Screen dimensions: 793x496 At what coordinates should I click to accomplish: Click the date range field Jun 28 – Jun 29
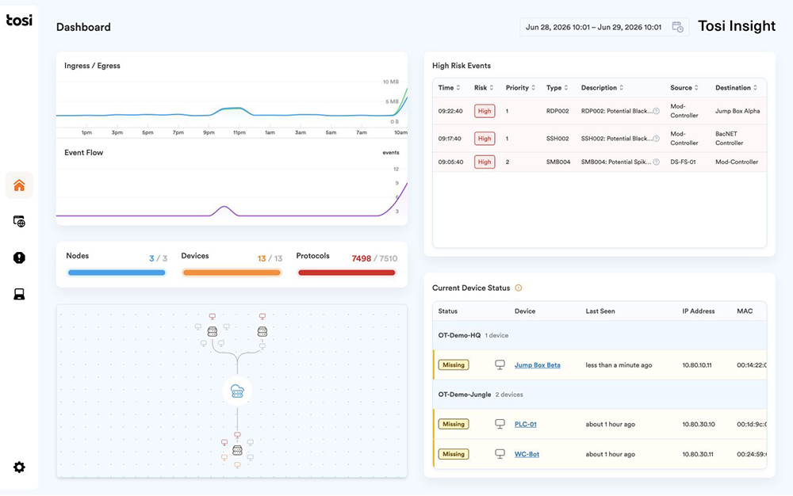pos(604,27)
